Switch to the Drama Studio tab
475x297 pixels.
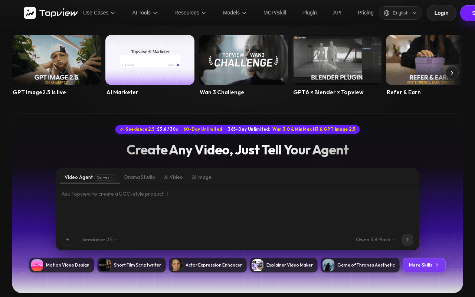point(140,177)
